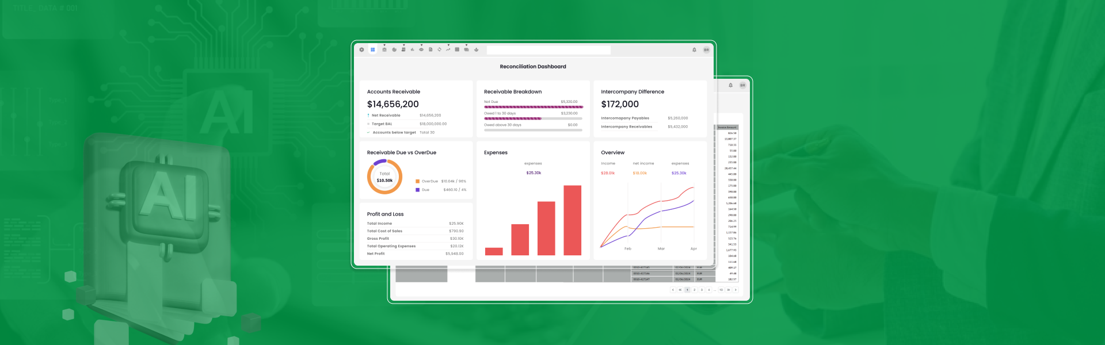Select the Intercomapany Payables row

[x=645, y=118]
